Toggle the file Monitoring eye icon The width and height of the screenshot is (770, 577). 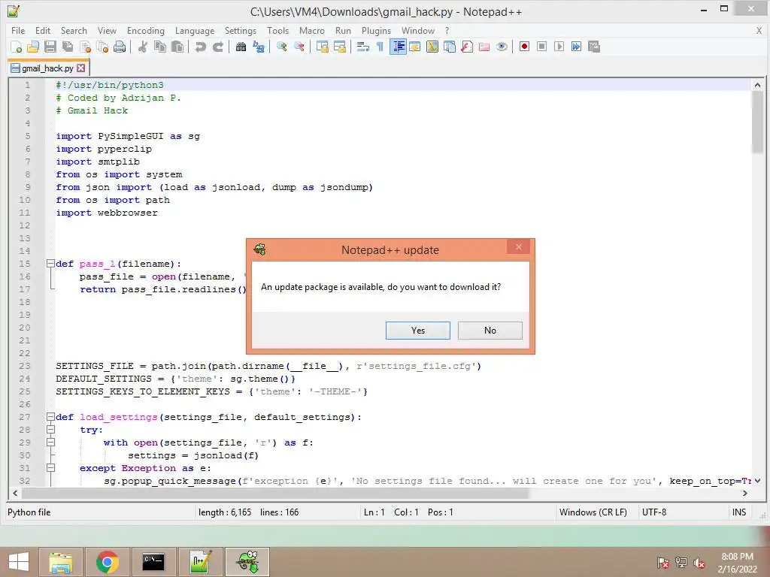pyautogui.click(x=502, y=47)
